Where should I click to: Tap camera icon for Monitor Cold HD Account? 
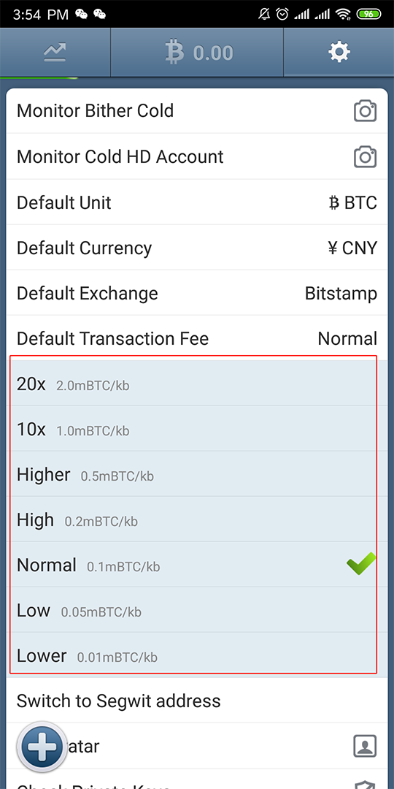click(x=365, y=157)
